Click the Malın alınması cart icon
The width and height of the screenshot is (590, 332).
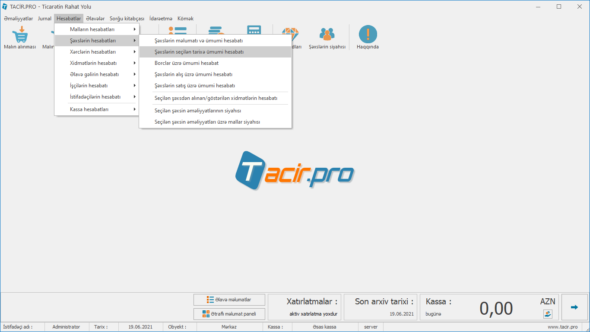(20, 35)
